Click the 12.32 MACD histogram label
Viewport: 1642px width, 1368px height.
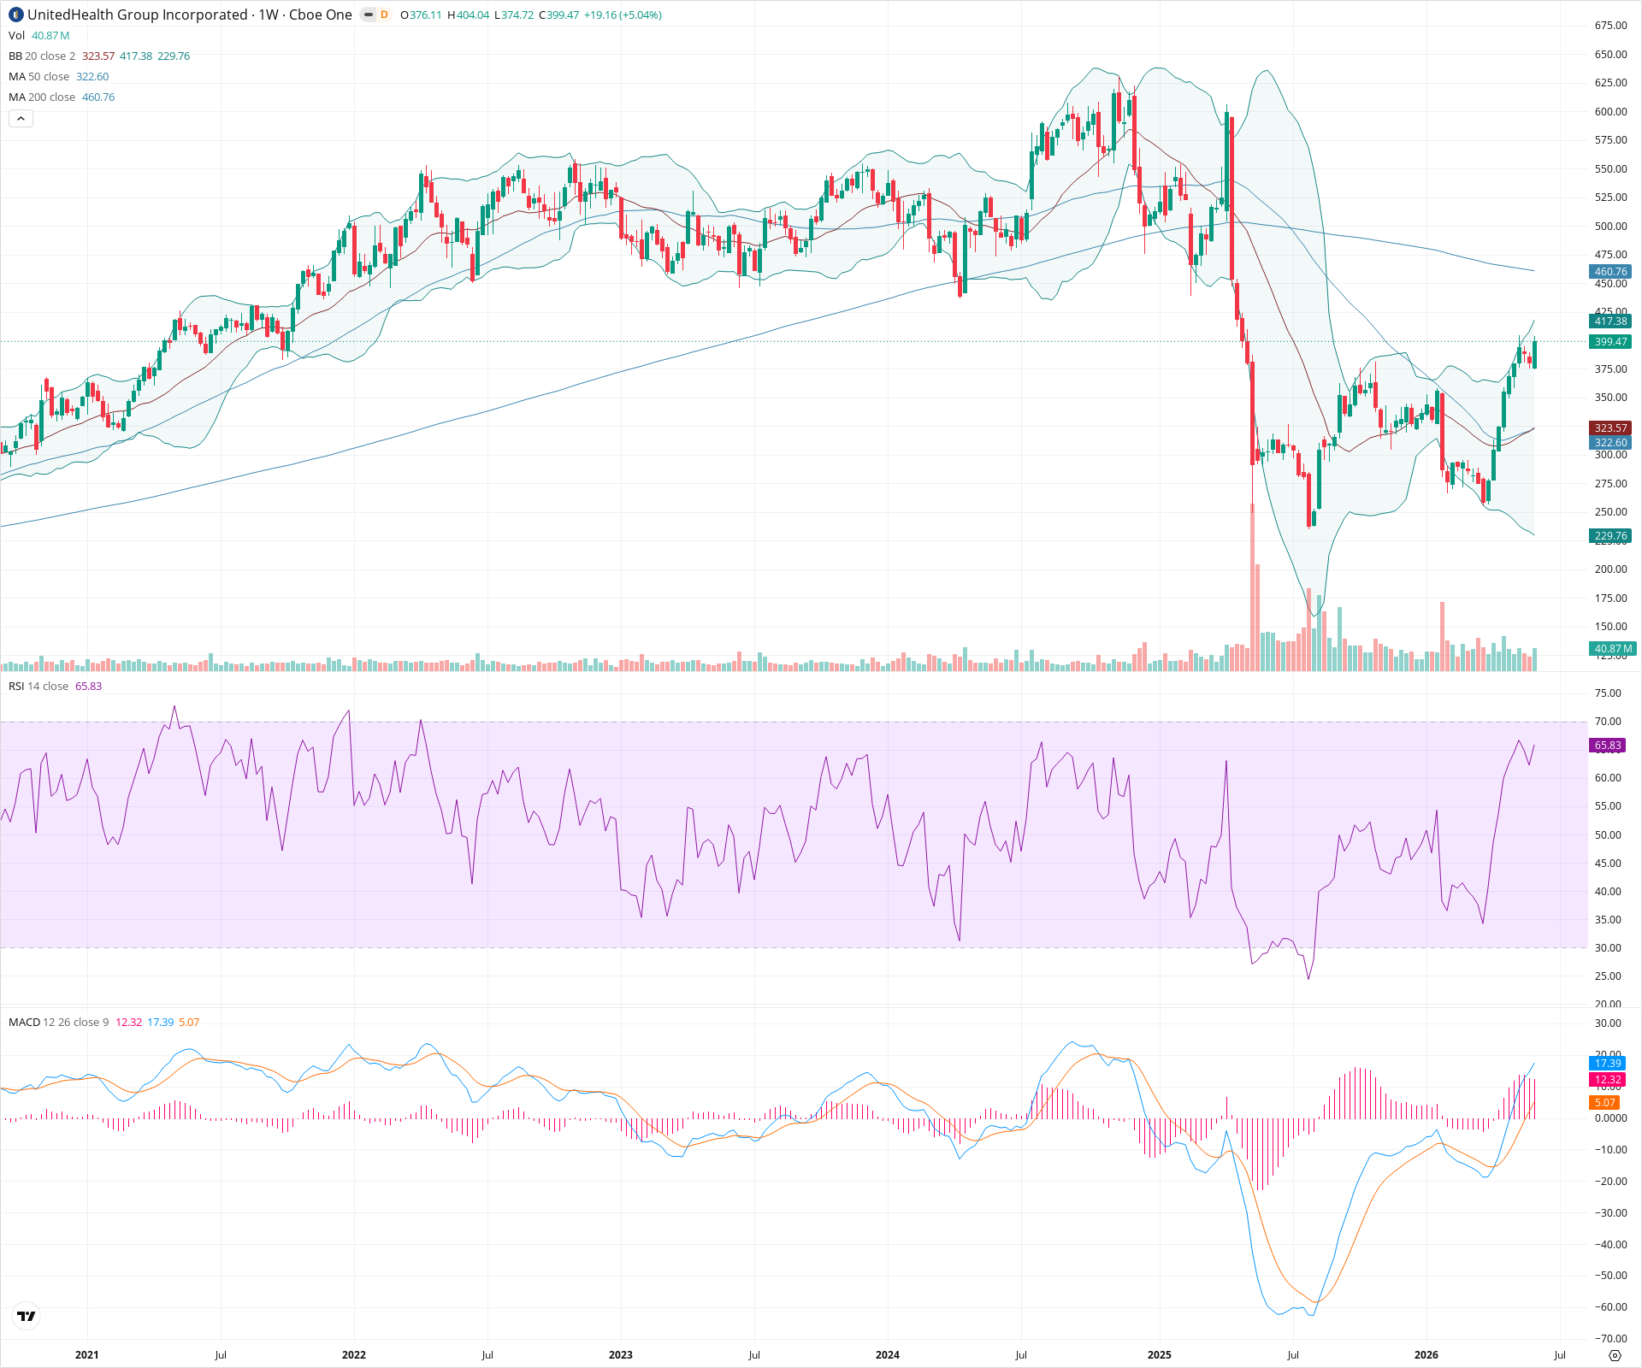pos(1608,1080)
